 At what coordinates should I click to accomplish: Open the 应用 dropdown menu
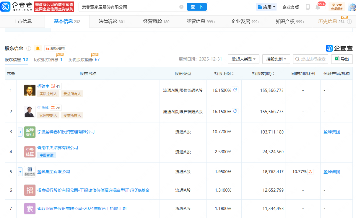pyautogui.click(x=266, y=7)
